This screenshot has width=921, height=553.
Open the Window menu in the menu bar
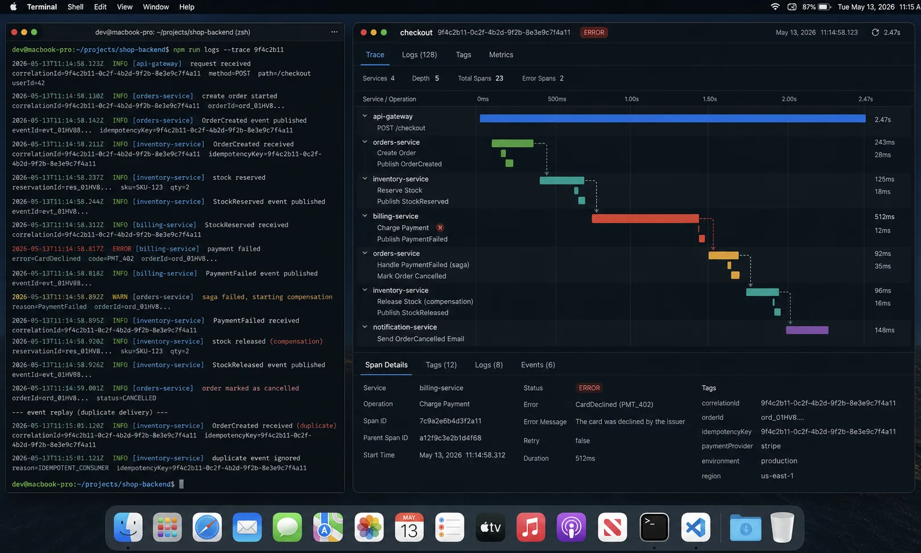click(156, 7)
